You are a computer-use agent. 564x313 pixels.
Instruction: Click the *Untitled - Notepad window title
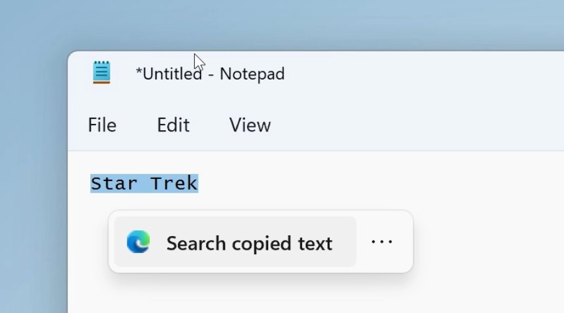click(210, 74)
